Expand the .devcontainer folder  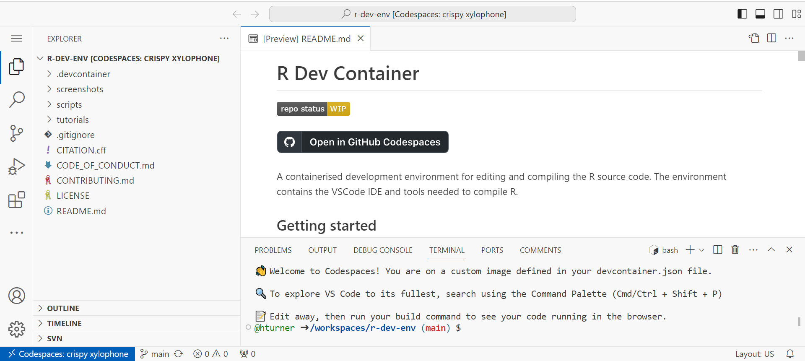(83, 74)
